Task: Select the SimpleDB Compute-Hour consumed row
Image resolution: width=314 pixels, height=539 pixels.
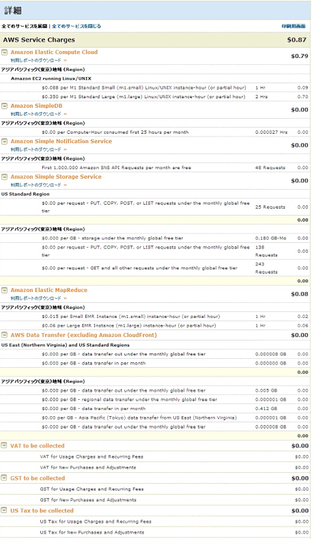Action: point(155,132)
